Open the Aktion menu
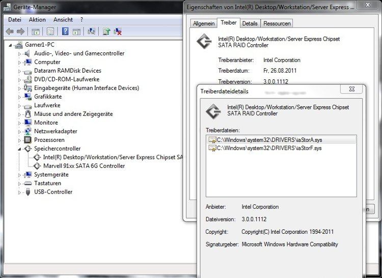This screenshot has height=278, width=382. [37, 20]
